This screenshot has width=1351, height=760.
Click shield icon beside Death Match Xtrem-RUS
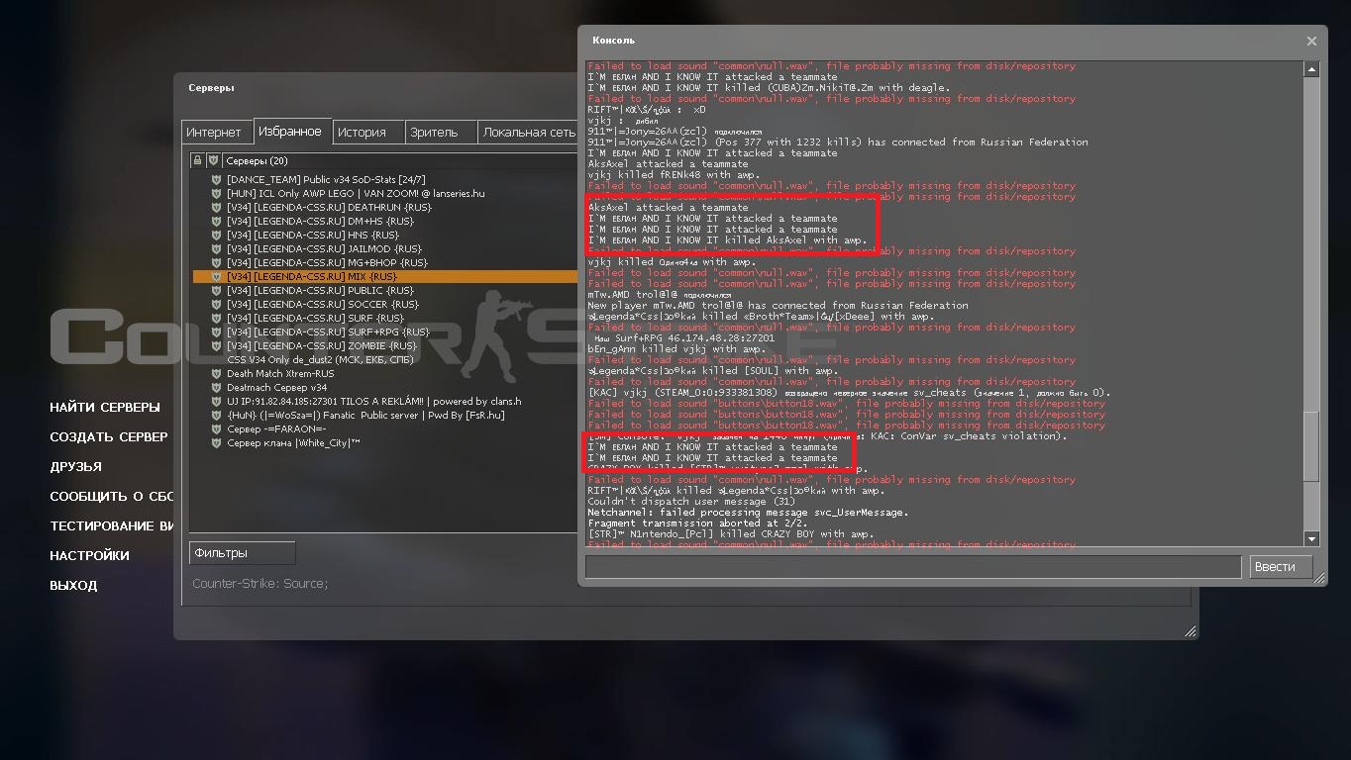[x=216, y=374]
